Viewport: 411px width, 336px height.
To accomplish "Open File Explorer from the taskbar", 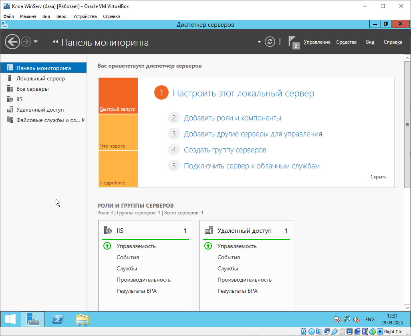I will (83, 319).
